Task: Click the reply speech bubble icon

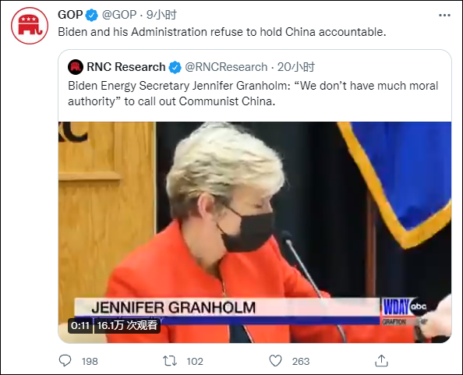Action: click(65, 361)
